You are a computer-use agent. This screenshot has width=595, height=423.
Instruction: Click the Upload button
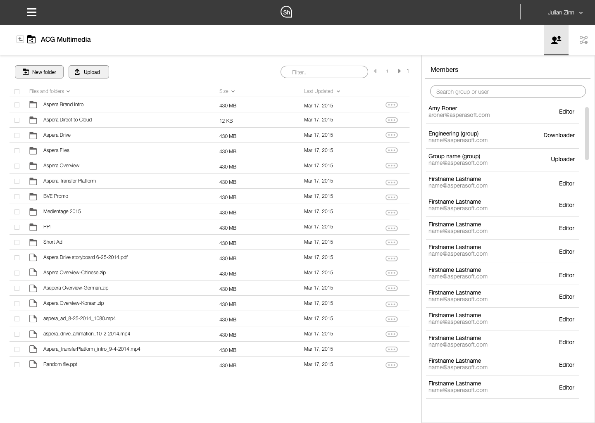(89, 72)
